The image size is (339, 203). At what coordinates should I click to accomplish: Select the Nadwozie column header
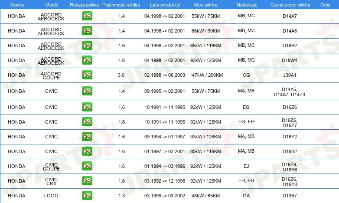point(247,5)
